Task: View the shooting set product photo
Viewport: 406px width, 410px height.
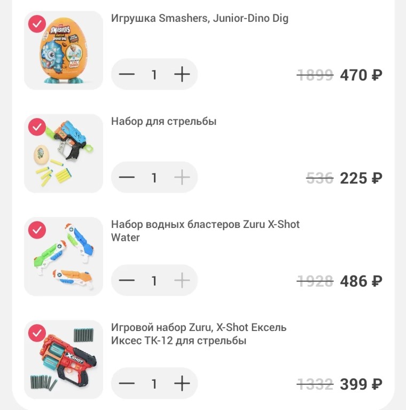Action: click(x=64, y=154)
